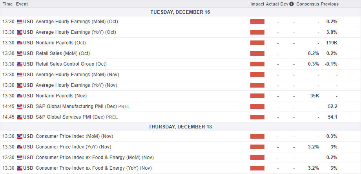Screen dimensions: 361x174
Task: Select the Thursday, December 18 date header
Action: point(180,127)
